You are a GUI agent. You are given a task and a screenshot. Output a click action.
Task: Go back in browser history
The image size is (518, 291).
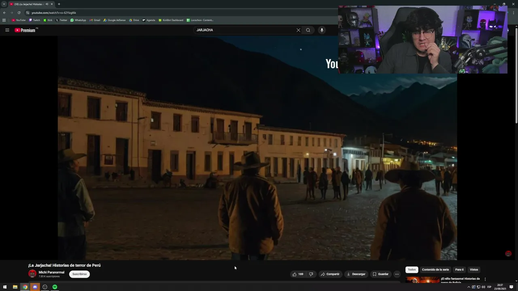point(4,13)
